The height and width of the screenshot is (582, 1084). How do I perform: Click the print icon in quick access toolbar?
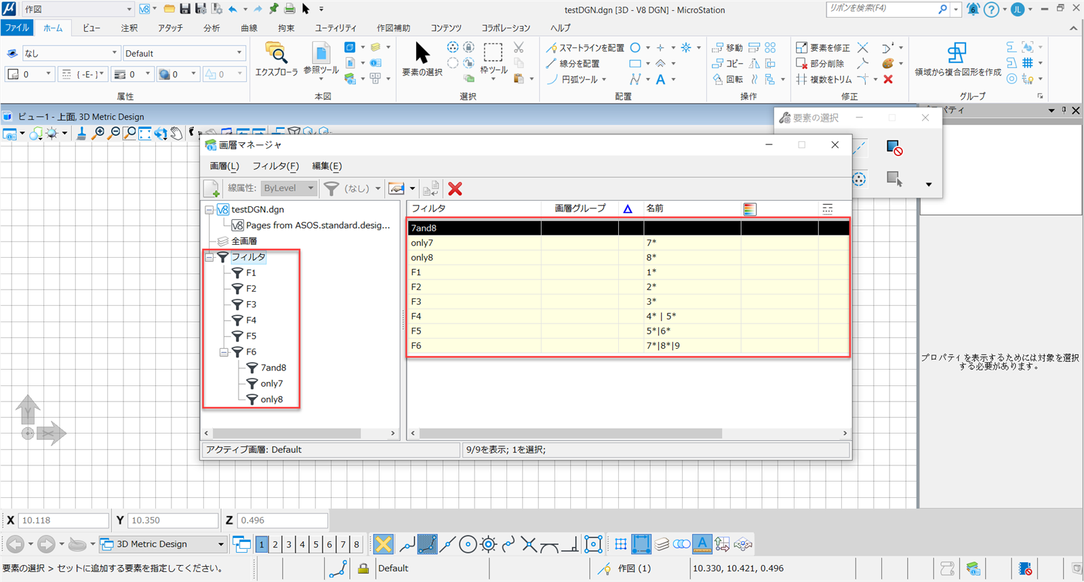(x=289, y=9)
